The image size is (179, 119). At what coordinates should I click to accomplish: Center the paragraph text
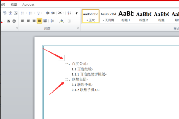(x=29, y=21)
